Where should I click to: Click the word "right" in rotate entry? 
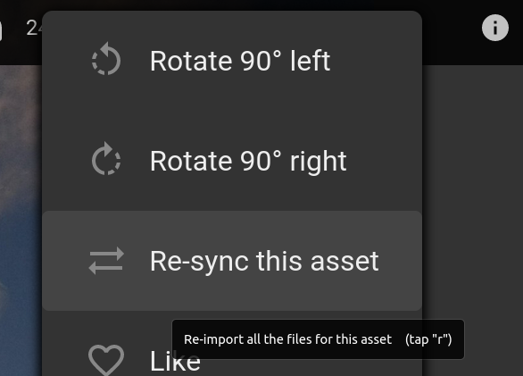click(x=319, y=163)
